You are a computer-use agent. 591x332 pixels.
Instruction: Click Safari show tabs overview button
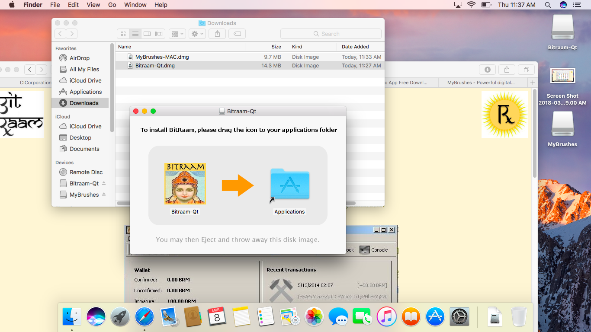pos(527,70)
